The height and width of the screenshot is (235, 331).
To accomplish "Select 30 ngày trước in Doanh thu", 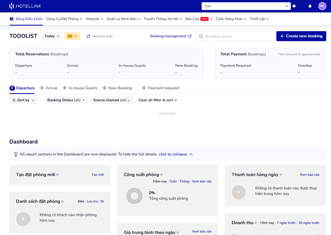I will pyautogui.click(x=309, y=223).
